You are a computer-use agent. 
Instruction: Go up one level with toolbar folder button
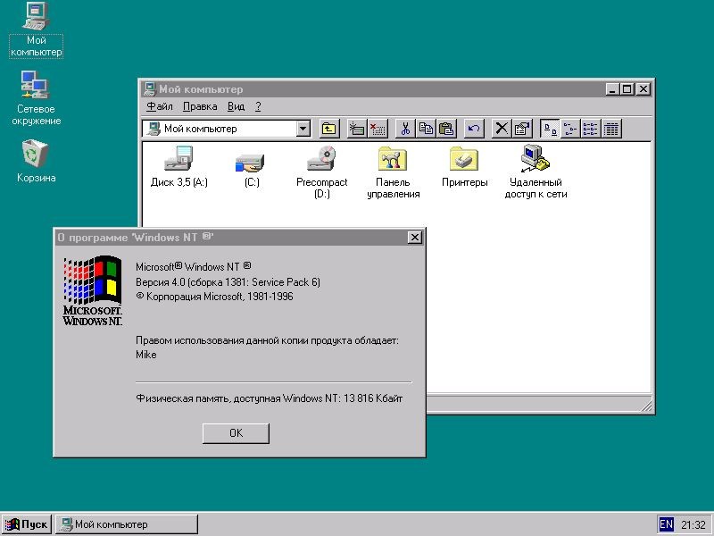(x=328, y=129)
